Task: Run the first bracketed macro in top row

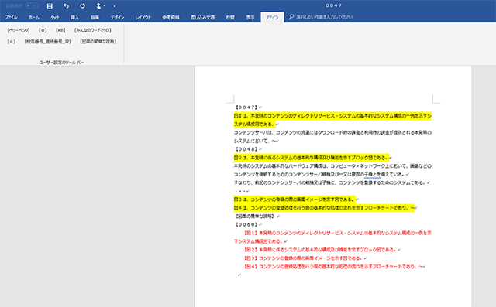Action: [x=19, y=30]
